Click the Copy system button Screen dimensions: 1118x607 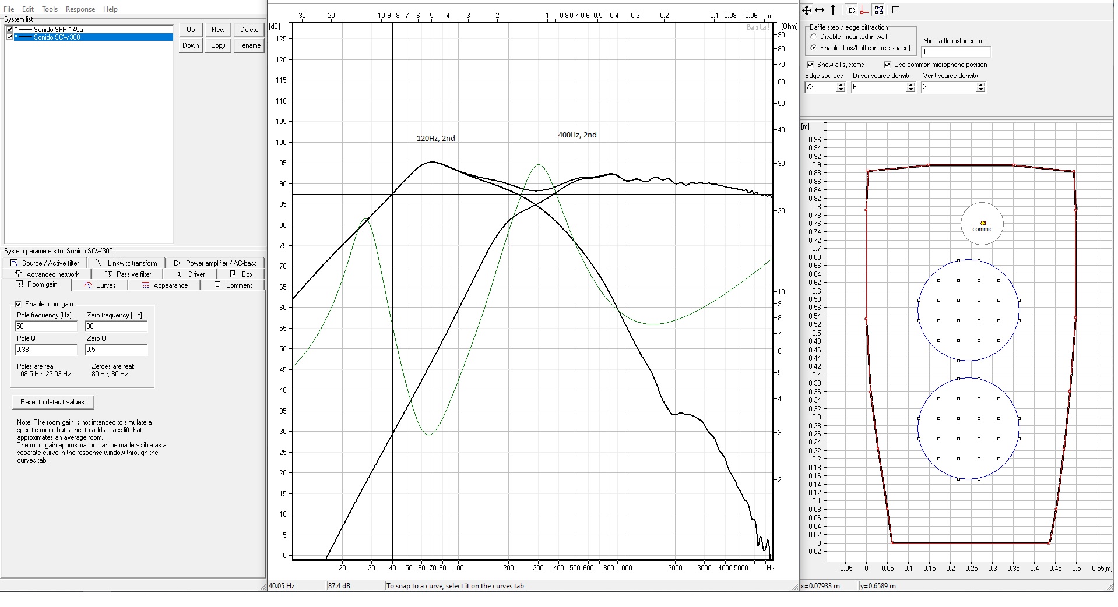tap(218, 45)
